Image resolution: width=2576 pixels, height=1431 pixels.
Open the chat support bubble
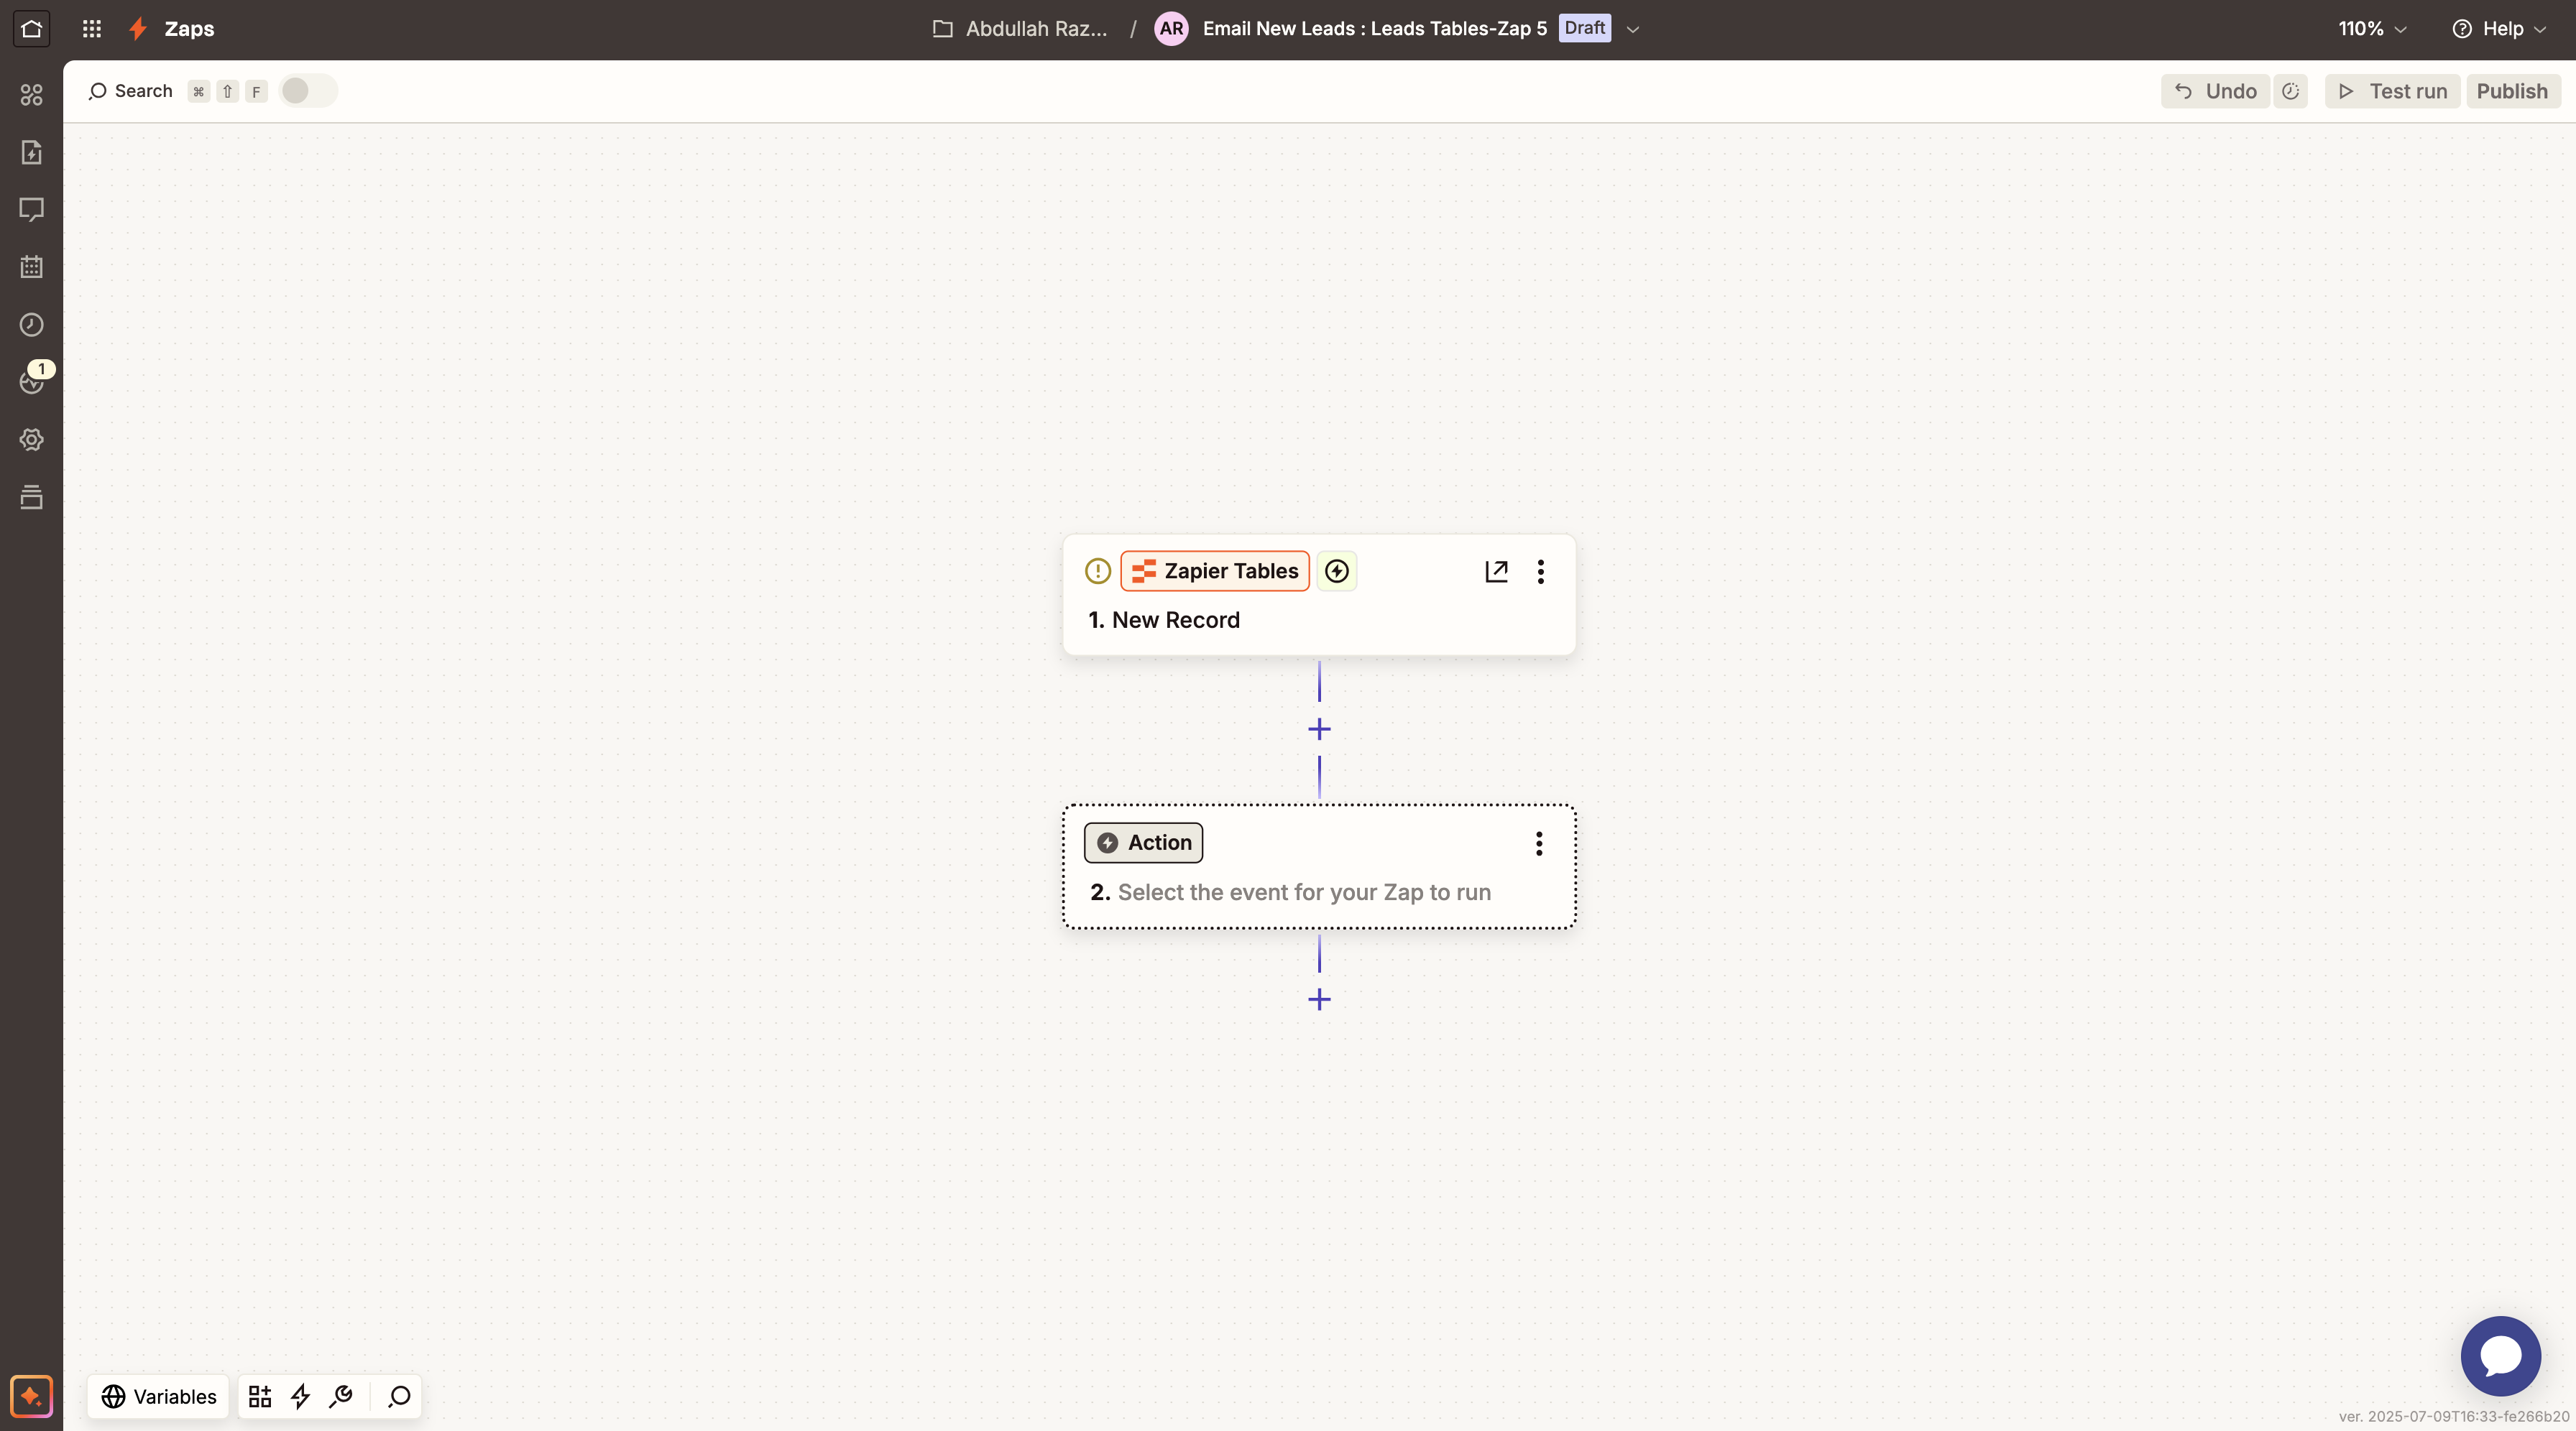click(x=2500, y=1356)
